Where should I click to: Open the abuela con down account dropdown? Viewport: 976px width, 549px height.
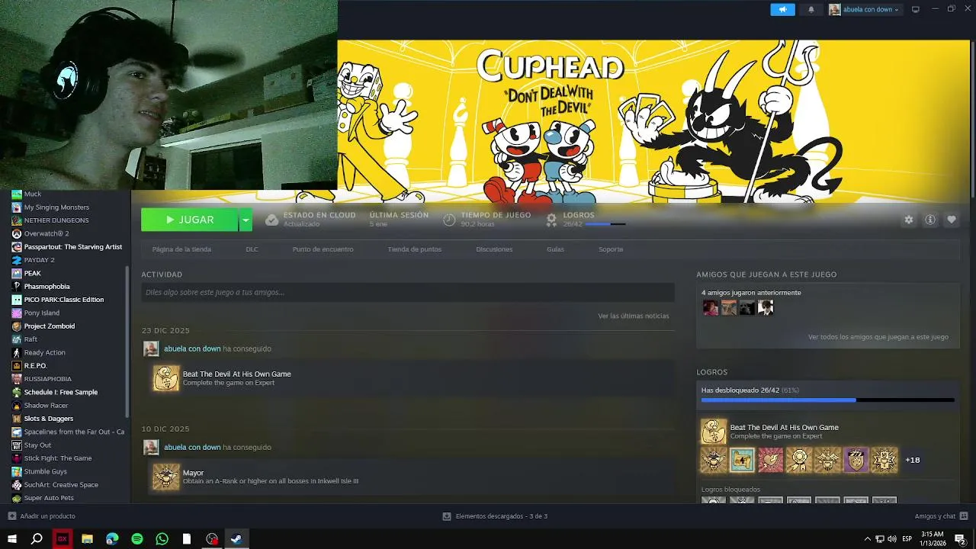pyautogui.click(x=864, y=9)
